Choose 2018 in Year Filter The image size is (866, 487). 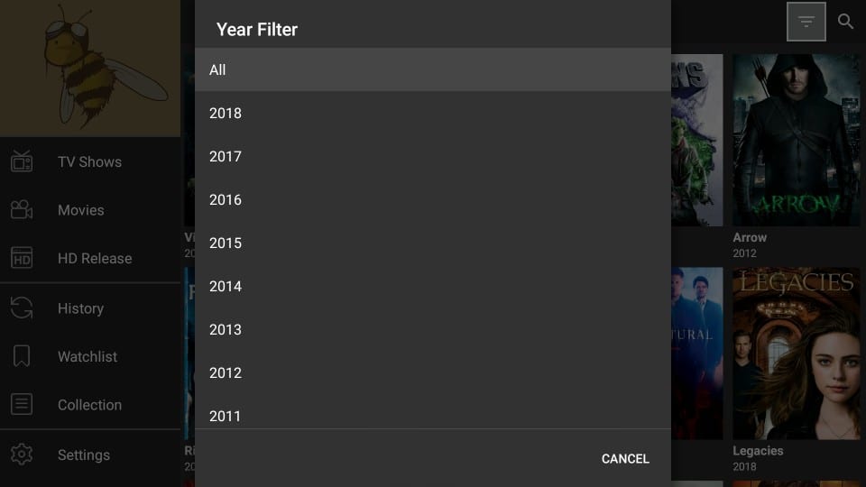coord(433,114)
